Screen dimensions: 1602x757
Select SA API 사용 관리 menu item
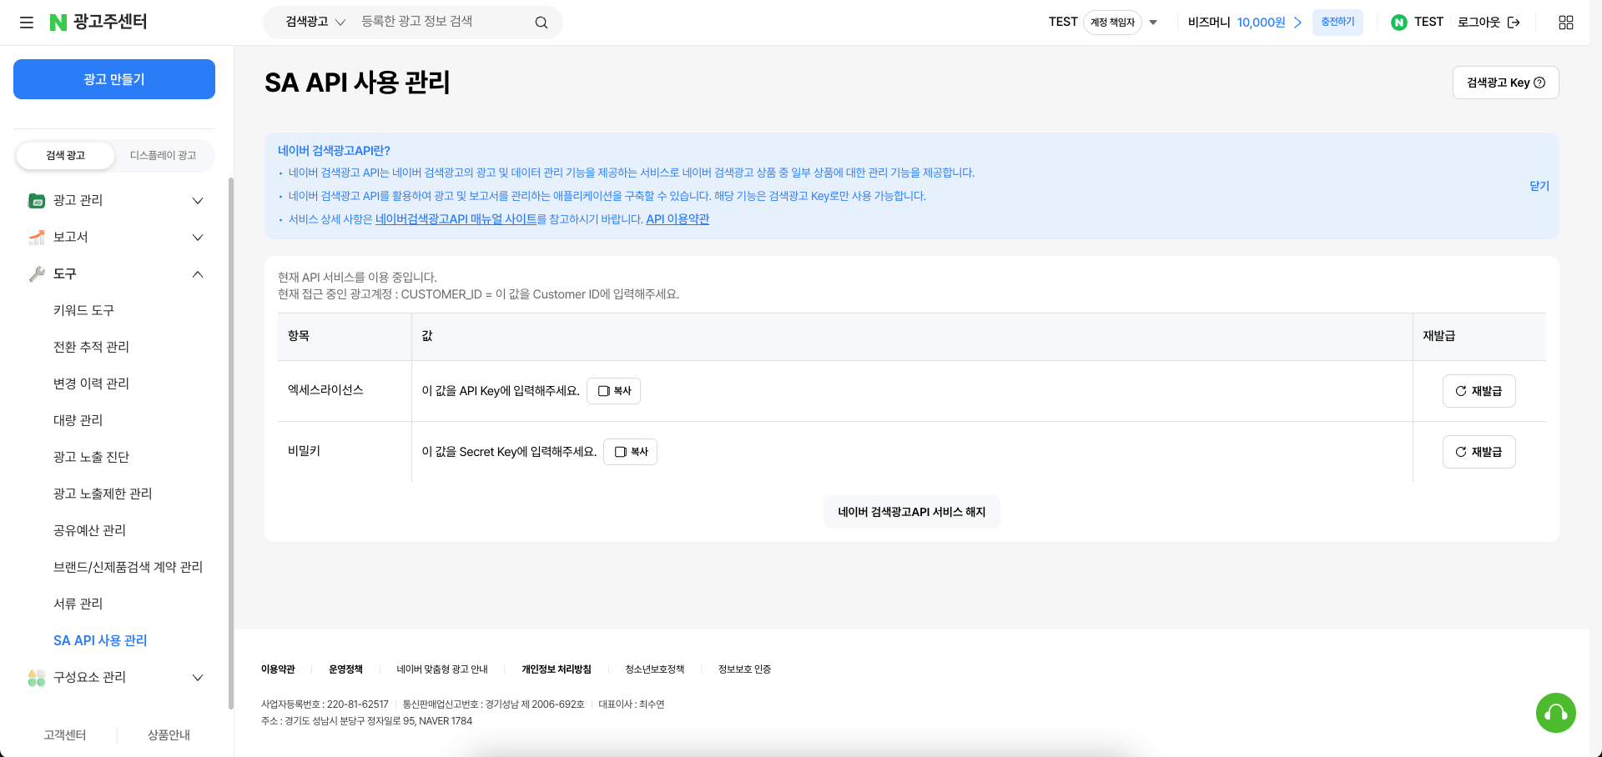(100, 640)
